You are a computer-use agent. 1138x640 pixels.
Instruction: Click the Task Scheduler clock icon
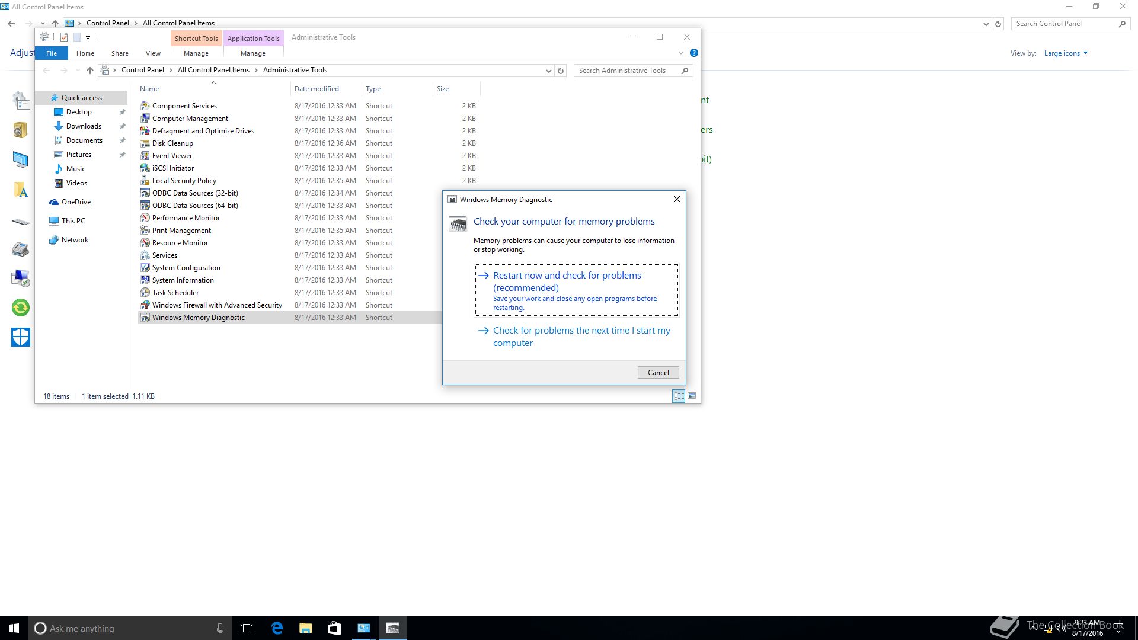(145, 292)
